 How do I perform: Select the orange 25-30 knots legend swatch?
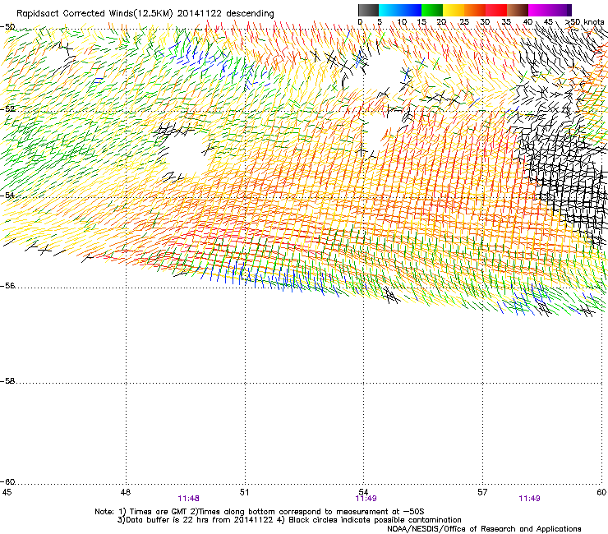[x=475, y=10]
